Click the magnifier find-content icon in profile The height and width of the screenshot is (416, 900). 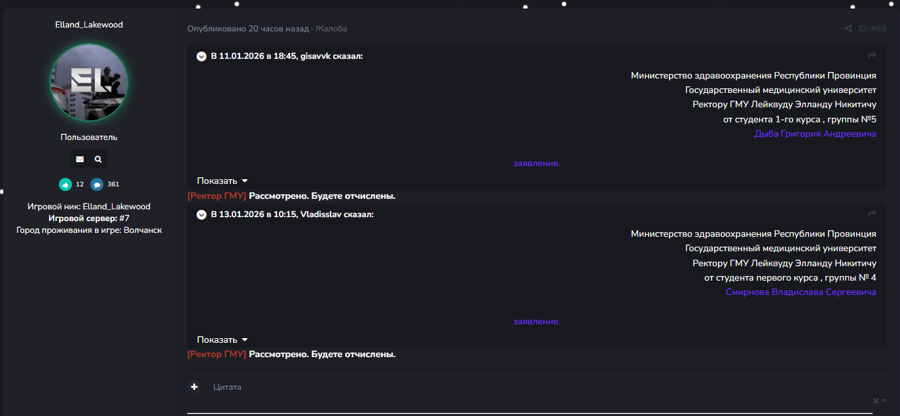point(98,159)
